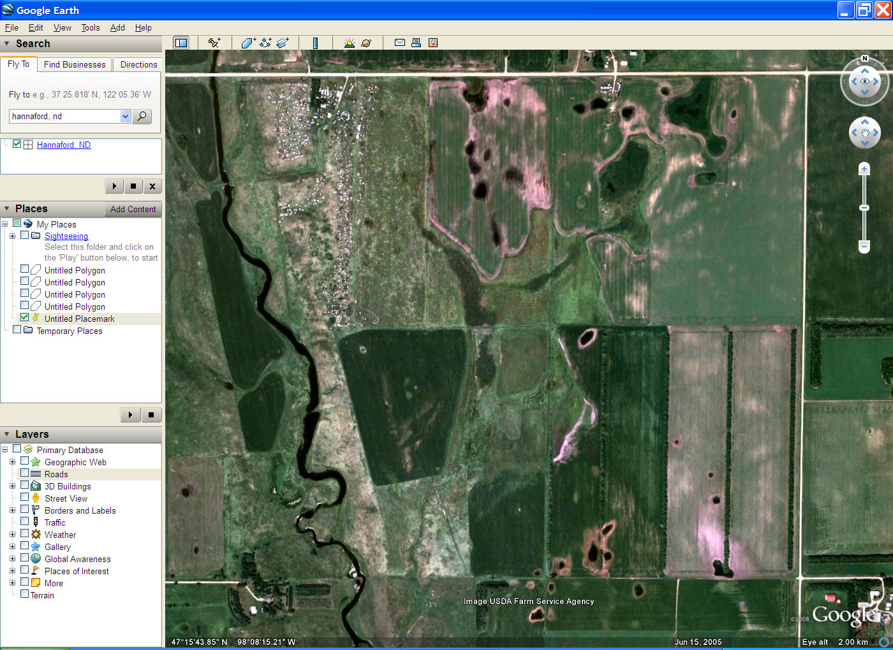Expand the Sightseeing folder tree node

coord(12,236)
